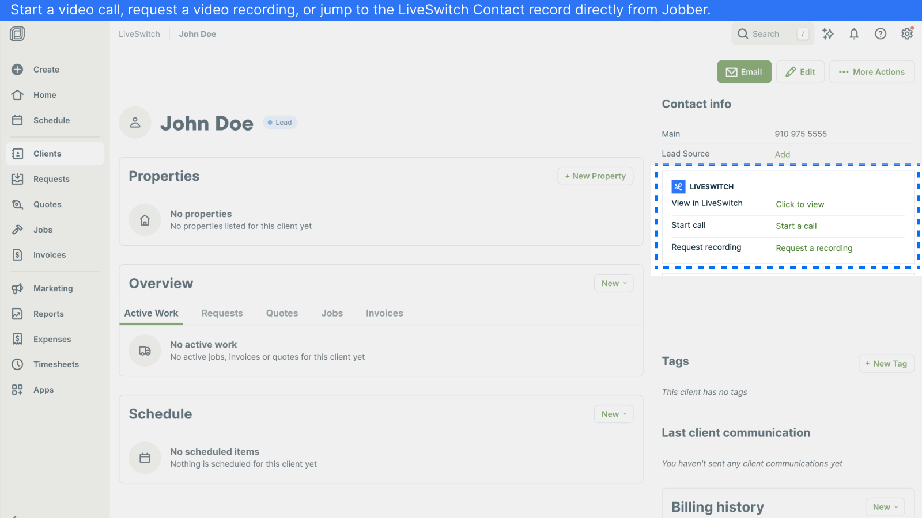Open Clients in the sidebar menu
This screenshot has width=922, height=518.
55,154
